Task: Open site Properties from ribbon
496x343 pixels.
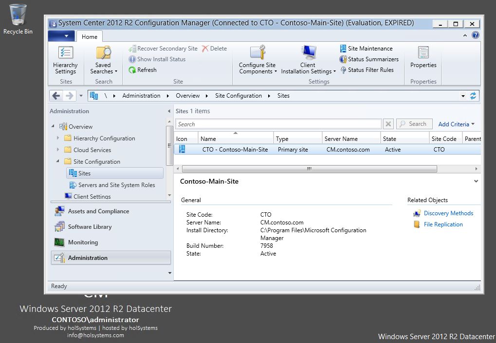Action: coord(423,57)
